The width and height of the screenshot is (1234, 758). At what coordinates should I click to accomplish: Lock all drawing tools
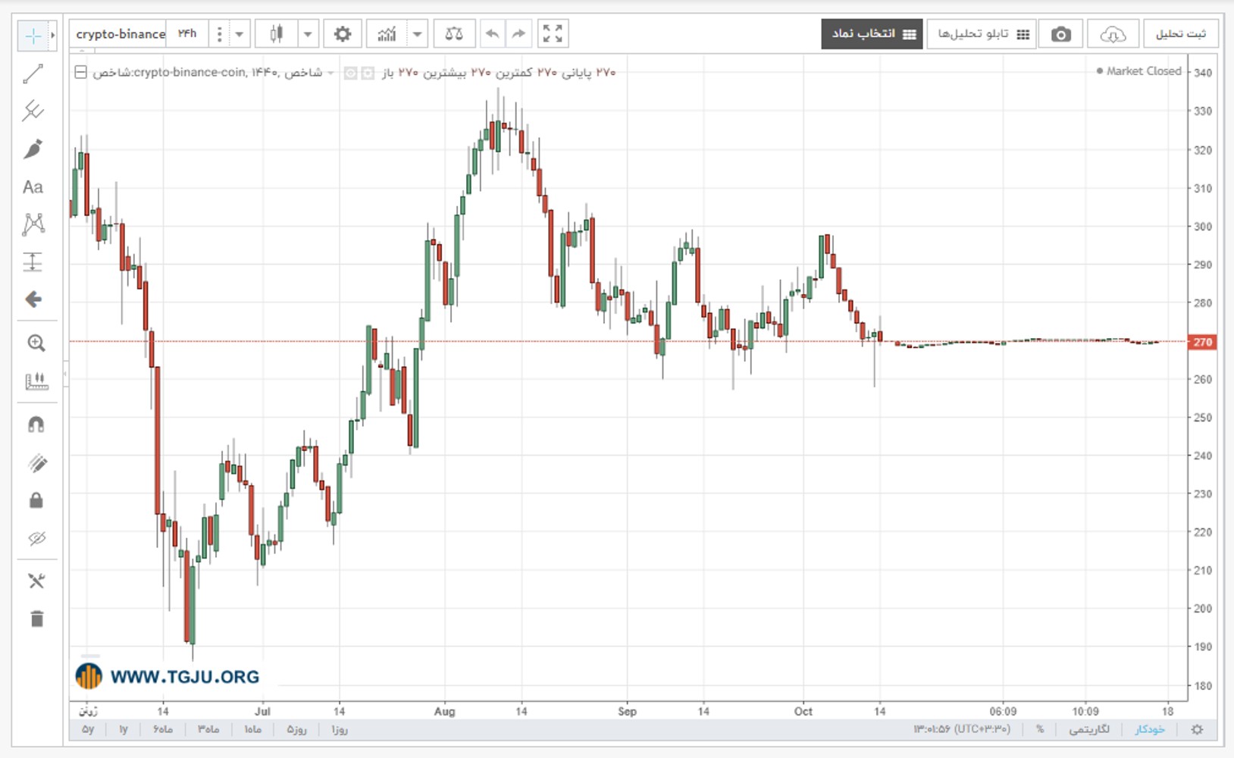(36, 500)
